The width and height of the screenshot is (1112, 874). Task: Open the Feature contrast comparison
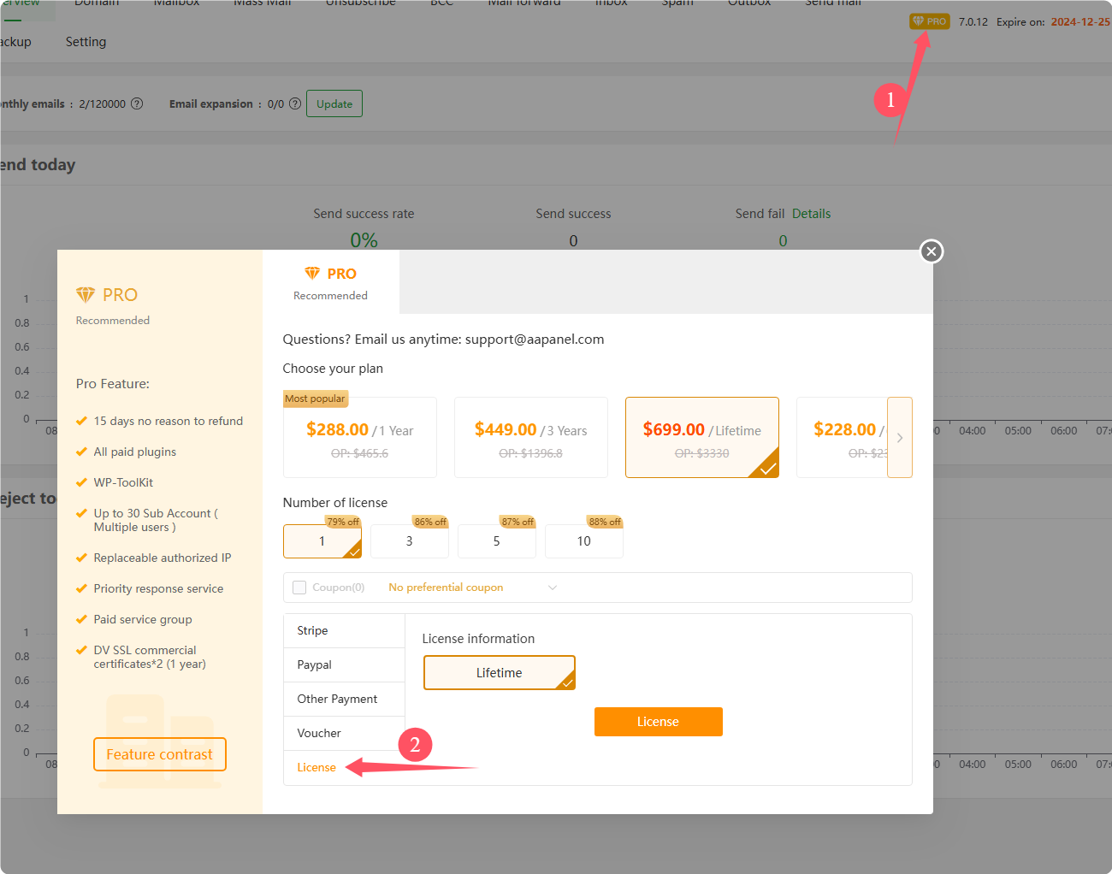click(x=160, y=754)
